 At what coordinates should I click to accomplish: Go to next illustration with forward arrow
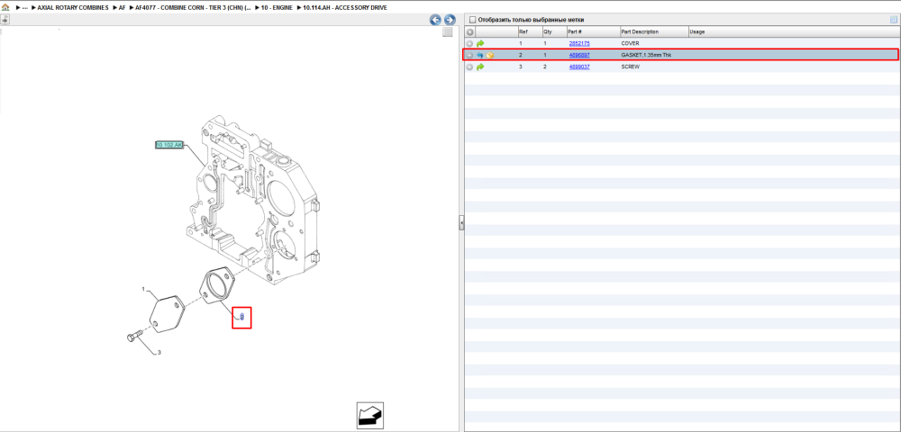point(450,20)
